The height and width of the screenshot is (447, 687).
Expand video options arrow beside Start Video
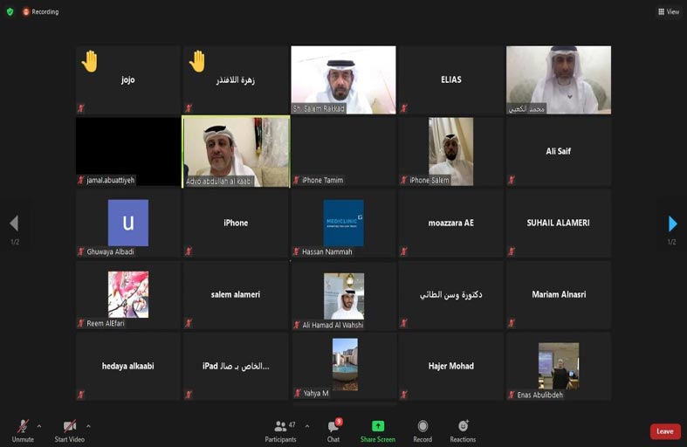click(88, 425)
